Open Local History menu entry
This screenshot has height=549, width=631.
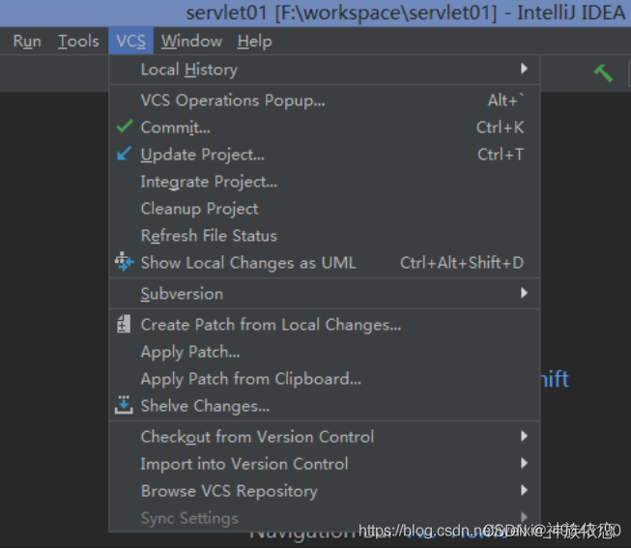(325, 70)
